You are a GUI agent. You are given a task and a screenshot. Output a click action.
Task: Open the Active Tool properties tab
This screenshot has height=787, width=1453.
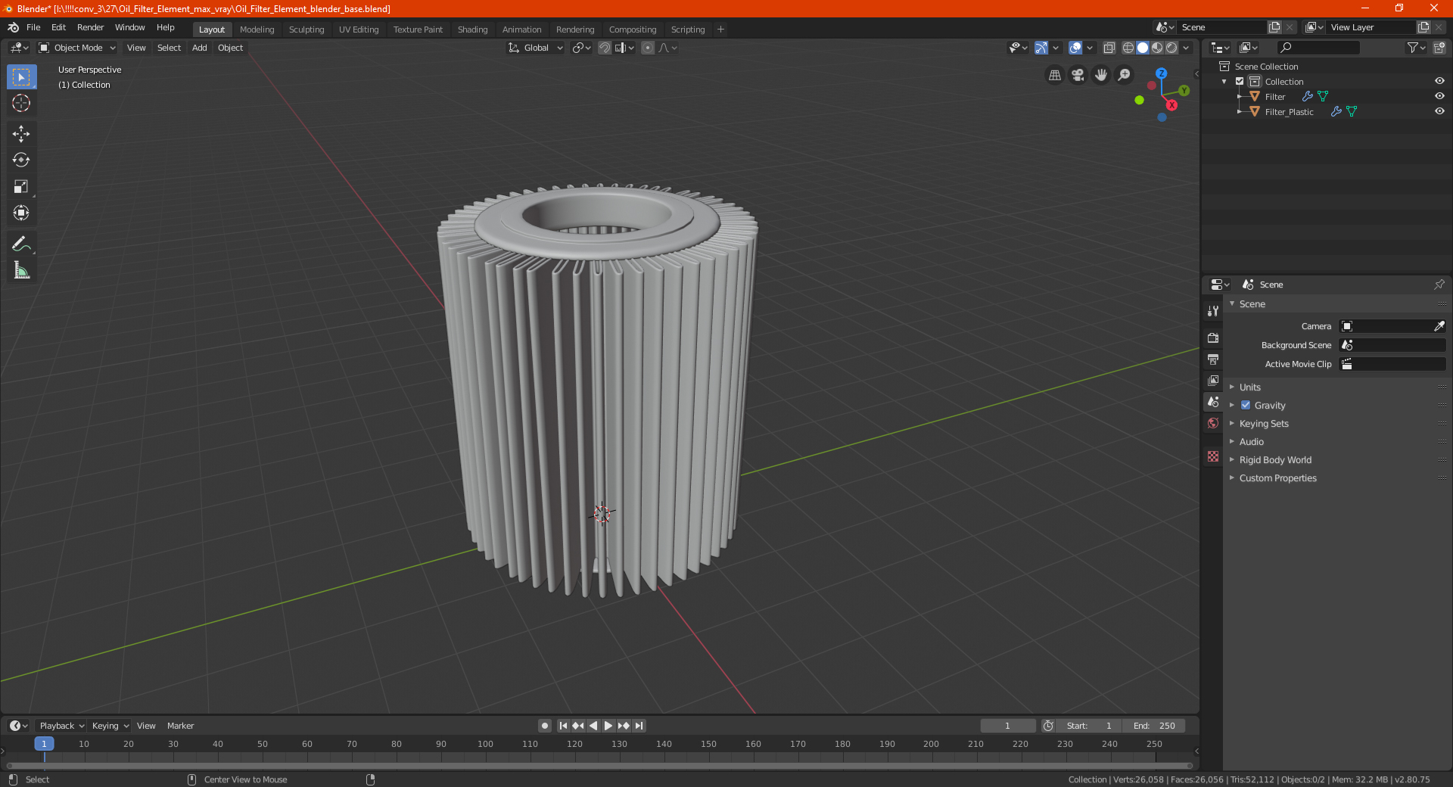1213,310
